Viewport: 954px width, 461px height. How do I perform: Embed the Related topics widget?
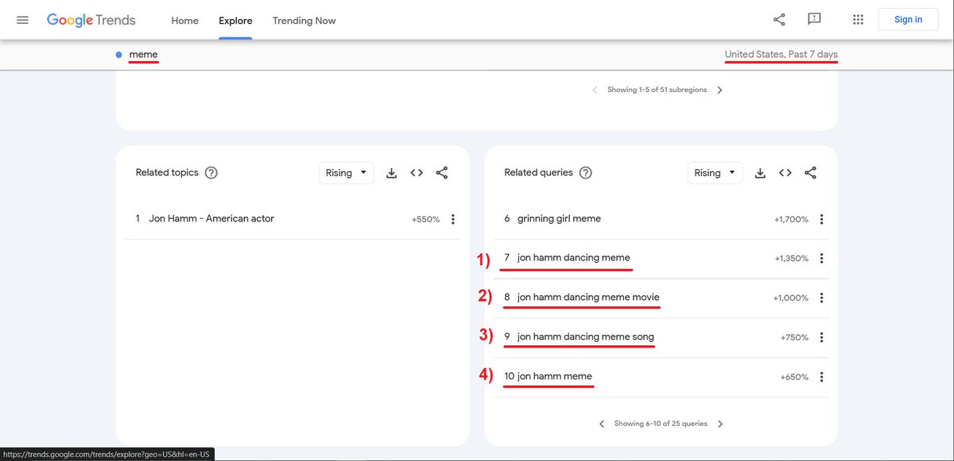click(x=417, y=173)
